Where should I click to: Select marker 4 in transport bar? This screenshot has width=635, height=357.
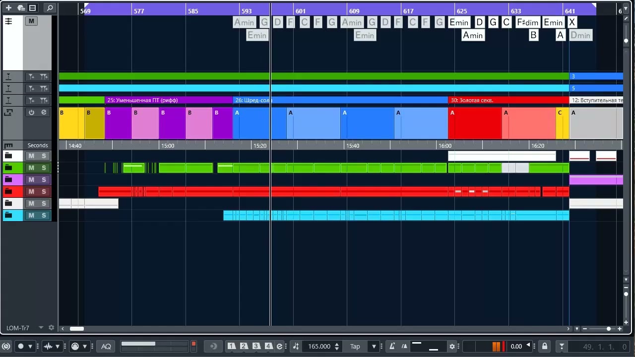(x=268, y=346)
